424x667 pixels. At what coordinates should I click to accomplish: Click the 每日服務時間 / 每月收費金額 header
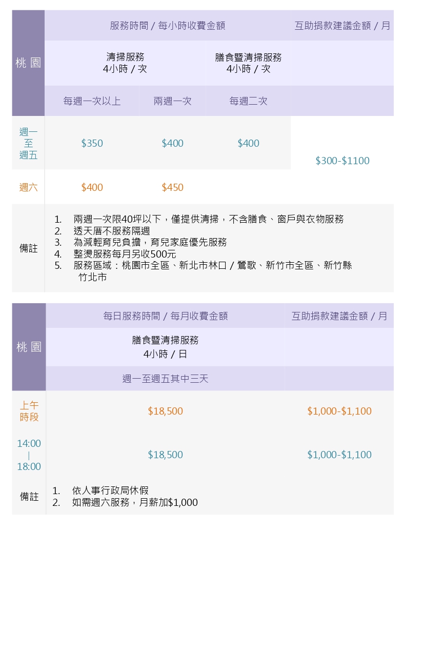166,316
